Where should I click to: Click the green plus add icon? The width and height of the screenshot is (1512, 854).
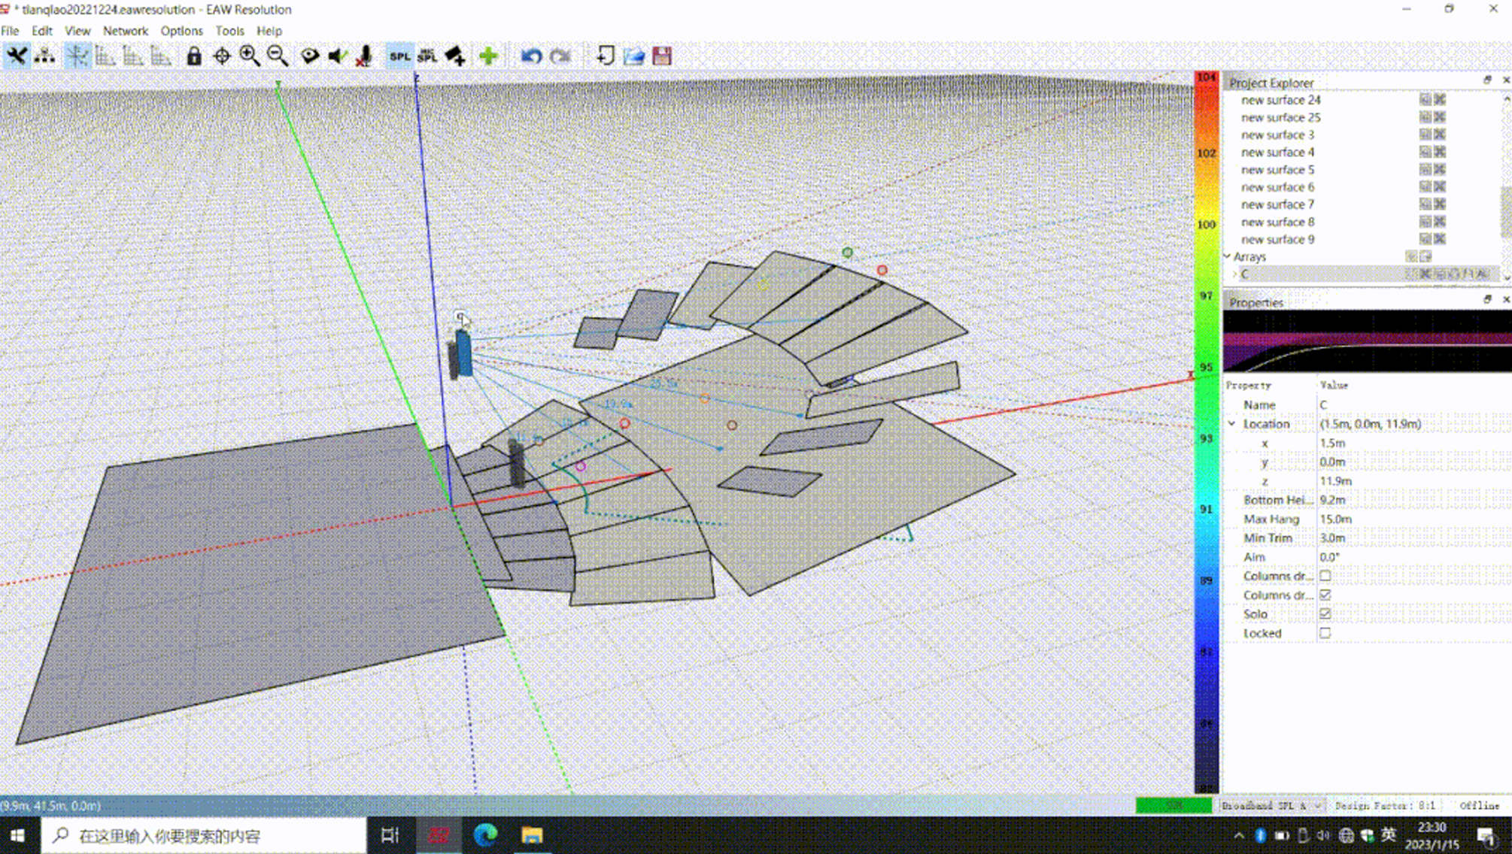(x=488, y=56)
